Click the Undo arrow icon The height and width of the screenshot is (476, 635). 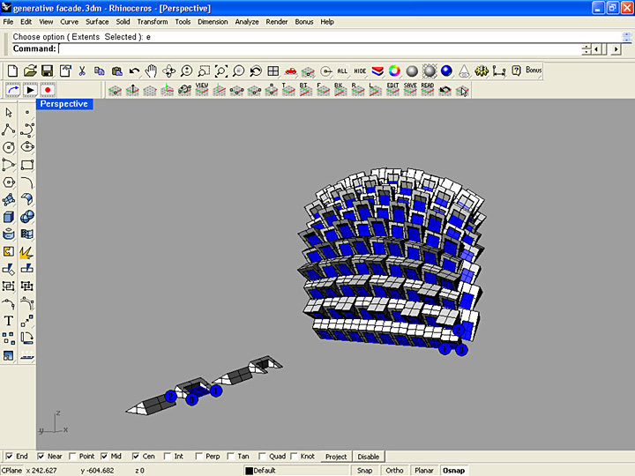tap(134, 71)
